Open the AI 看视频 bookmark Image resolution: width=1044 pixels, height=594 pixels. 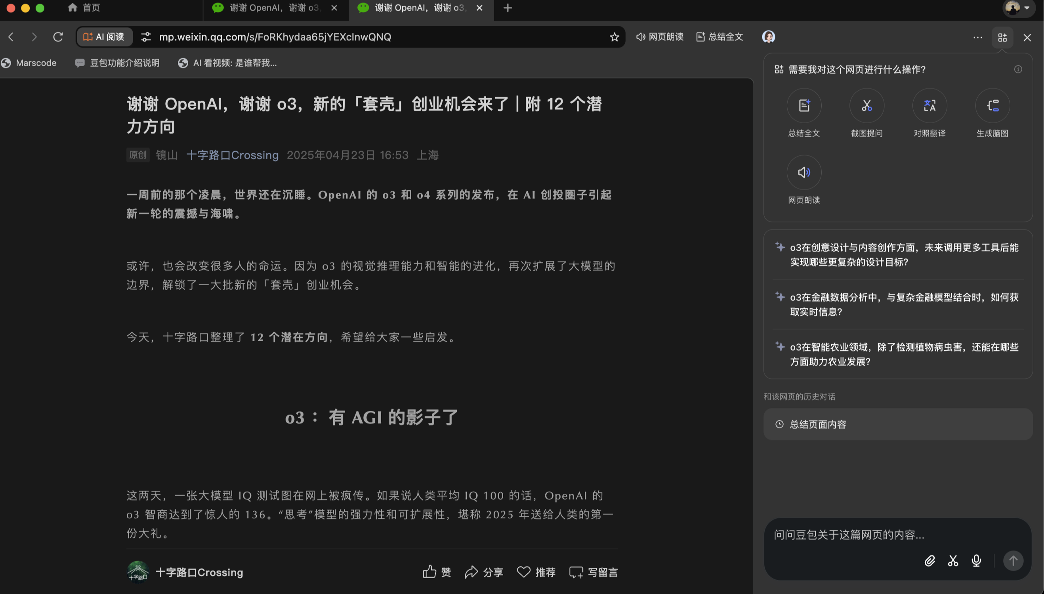[x=227, y=63]
